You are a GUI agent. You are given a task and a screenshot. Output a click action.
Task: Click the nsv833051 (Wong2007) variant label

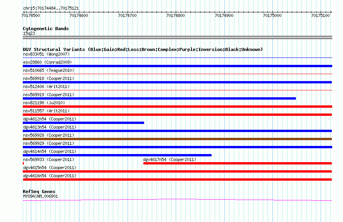[46, 54]
